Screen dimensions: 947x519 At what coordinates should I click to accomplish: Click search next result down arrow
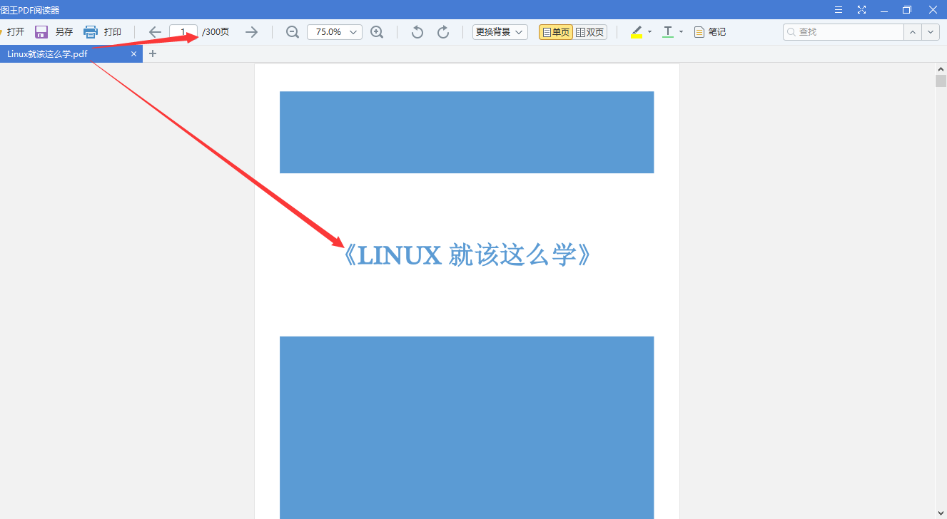click(x=931, y=32)
